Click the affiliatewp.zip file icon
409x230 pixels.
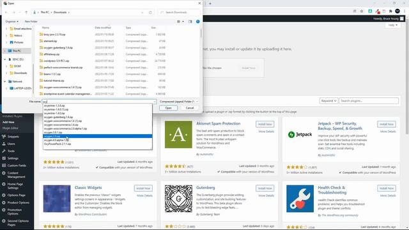coord(41,54)
